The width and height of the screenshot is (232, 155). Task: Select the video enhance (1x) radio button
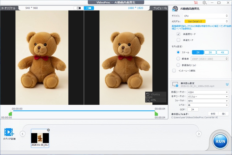click(x=178, y=65)
